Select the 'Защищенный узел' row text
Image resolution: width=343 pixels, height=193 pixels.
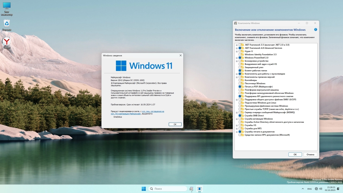point(254,67)
